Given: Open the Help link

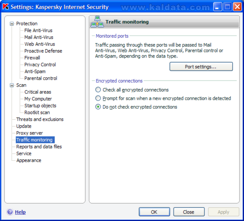Looking at the screenshot, I should tap(20, 212).
